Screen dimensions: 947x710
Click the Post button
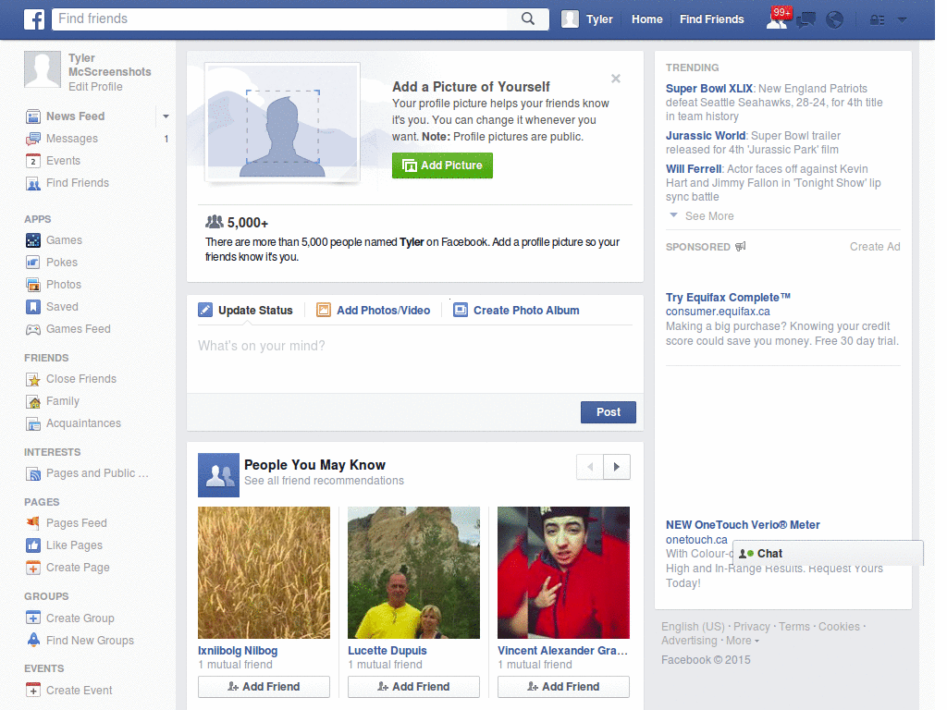[x=609, y=412]
